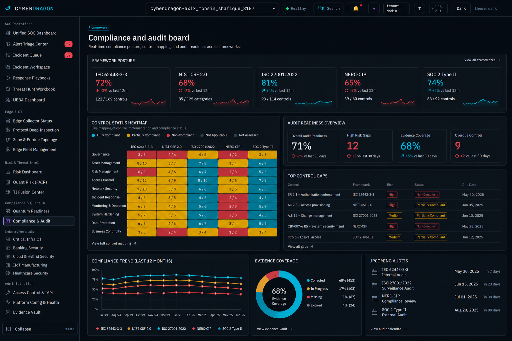Click the purple sparkle assistant icon
The image size is (512, 341).
pos(374,9)
